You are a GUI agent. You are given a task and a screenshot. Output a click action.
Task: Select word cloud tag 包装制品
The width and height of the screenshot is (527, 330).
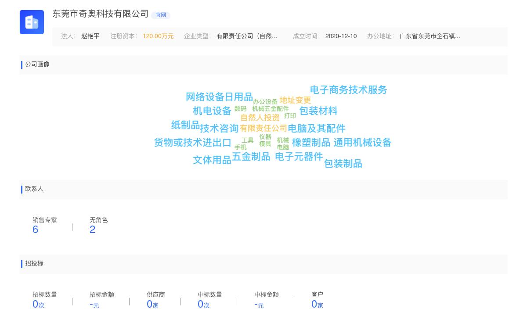click(343, 164)
